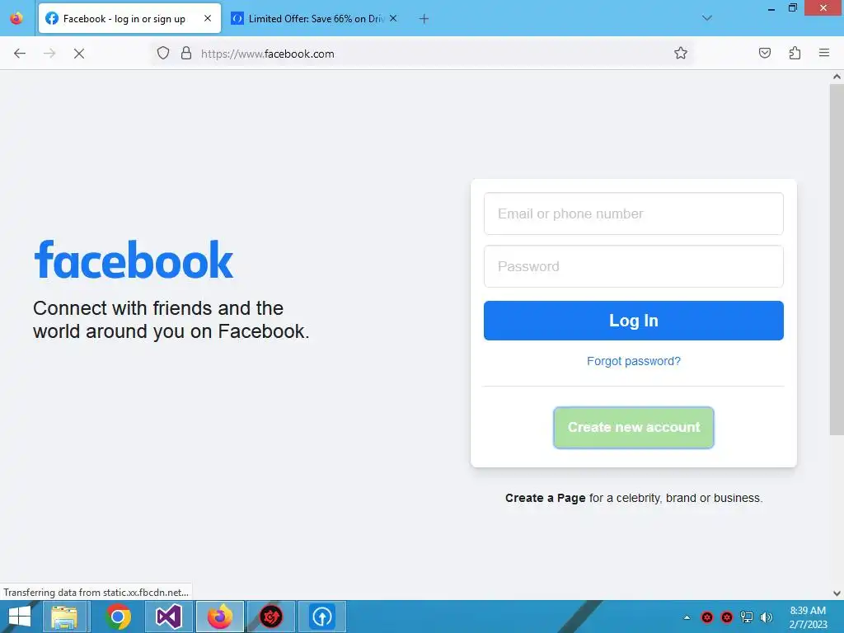Stop loading the page
Viewport: 844px width, 633px height.
click(x=79, y=54)
